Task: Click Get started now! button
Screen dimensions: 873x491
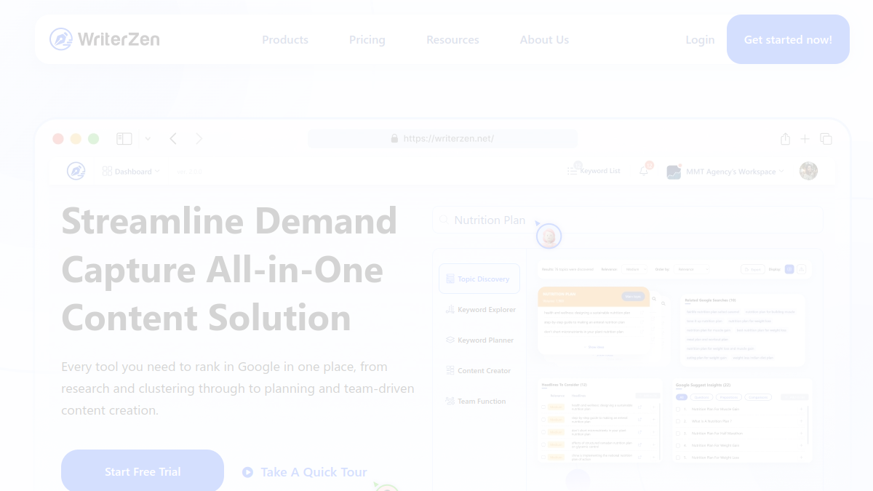Action: tap(788, 39)
